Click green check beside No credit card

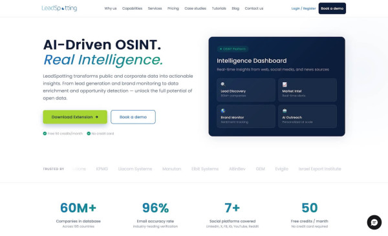point(89,133)
